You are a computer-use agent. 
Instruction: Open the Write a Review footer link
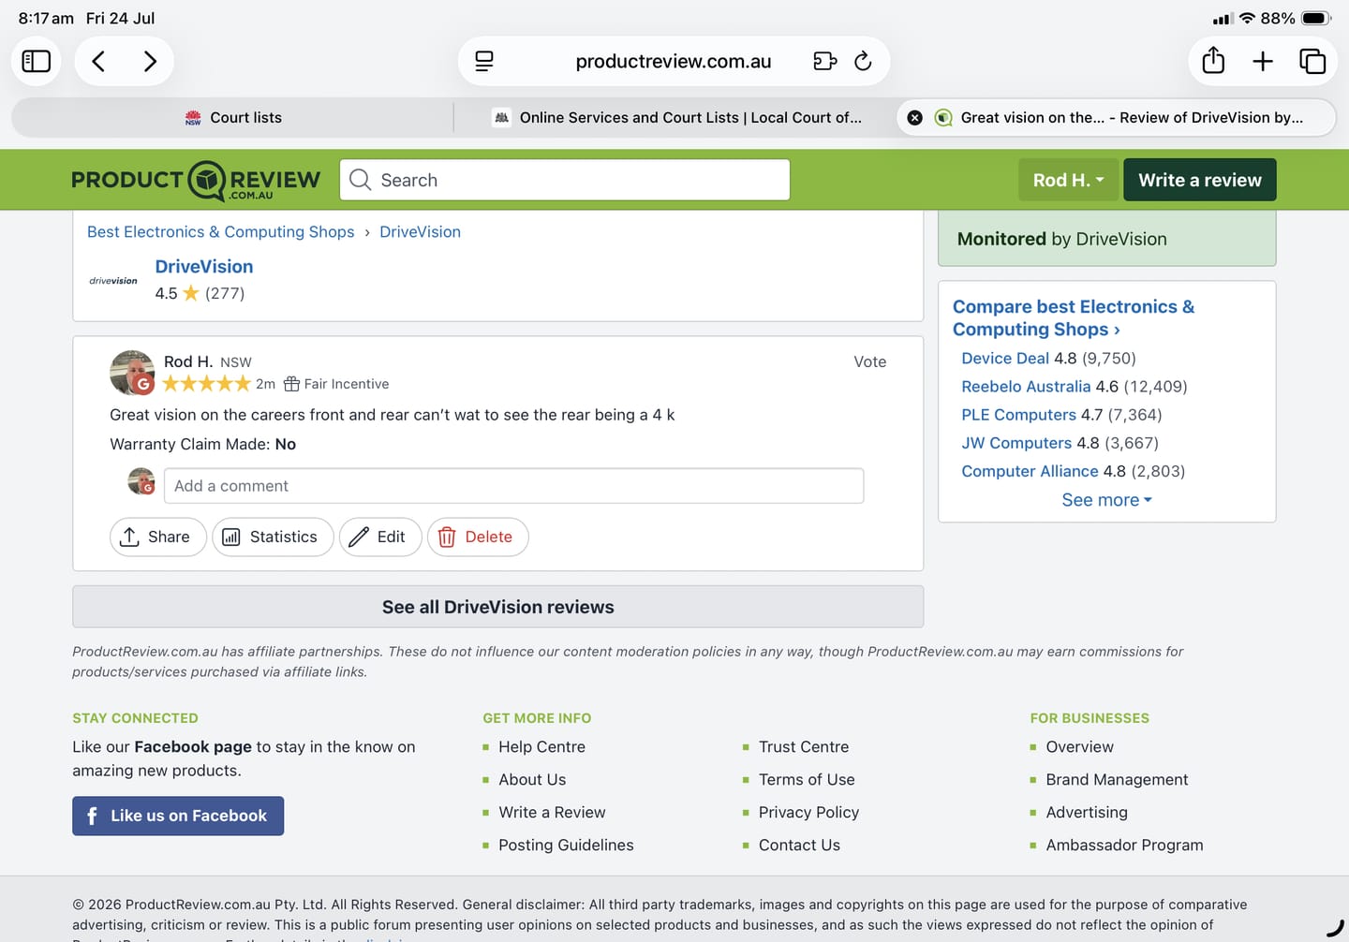point(552,813)
